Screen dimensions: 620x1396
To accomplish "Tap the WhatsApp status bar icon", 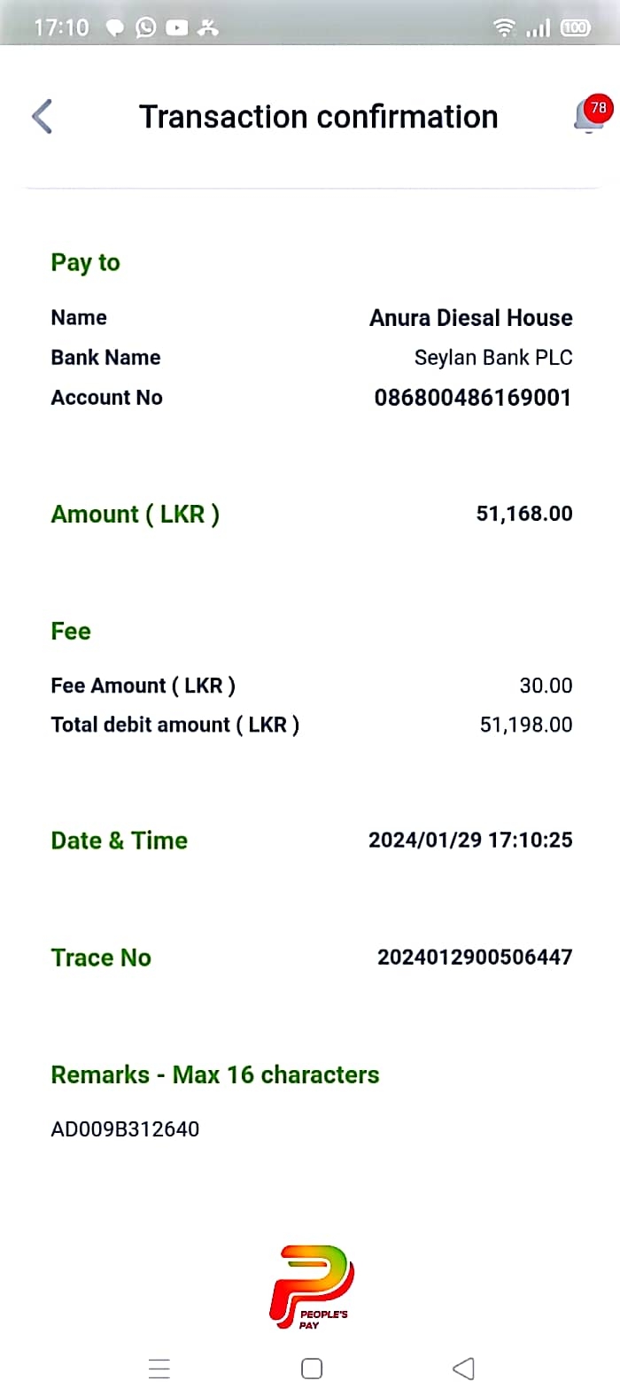I will click(x=146, y=27).
